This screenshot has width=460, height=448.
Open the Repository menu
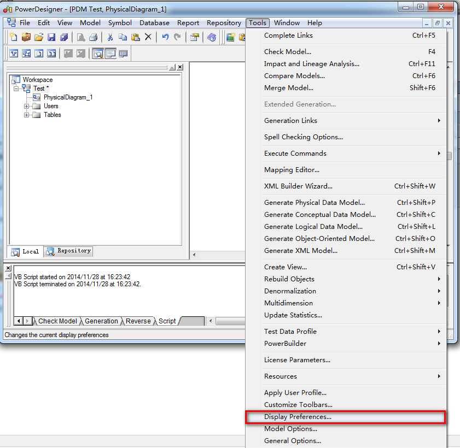[x=224, y=23]
